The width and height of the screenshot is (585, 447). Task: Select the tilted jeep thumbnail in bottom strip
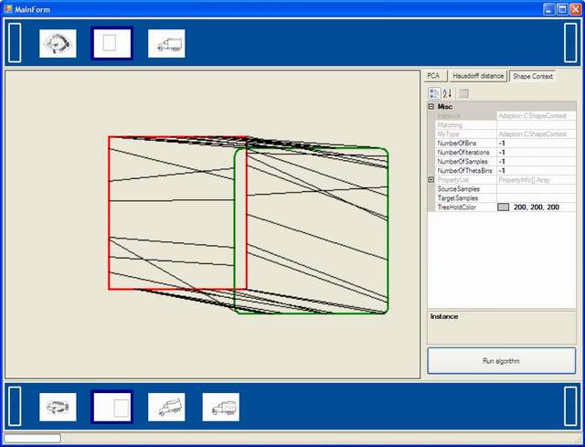coord(166,407)
